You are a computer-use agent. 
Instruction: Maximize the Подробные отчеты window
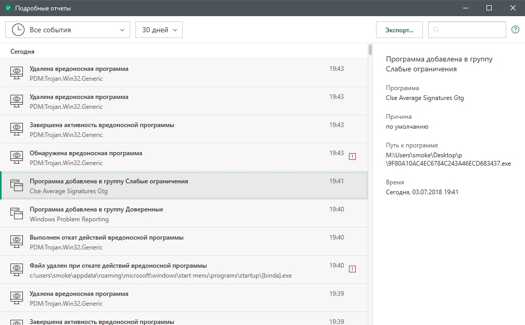click(489, 8)
